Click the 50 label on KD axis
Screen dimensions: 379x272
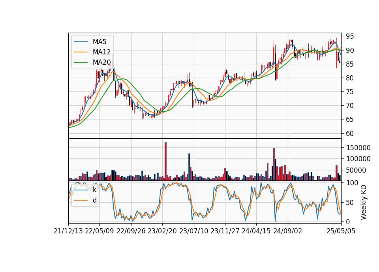point(349,203)
